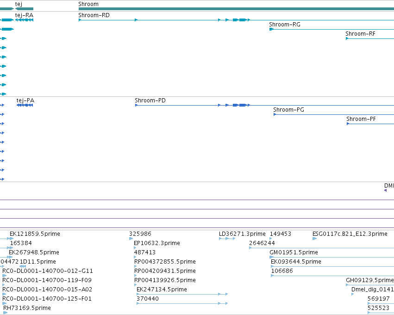Screen dimensions: 394x315
Task: Click RH73169.5prime label
Action: point(27,308)
